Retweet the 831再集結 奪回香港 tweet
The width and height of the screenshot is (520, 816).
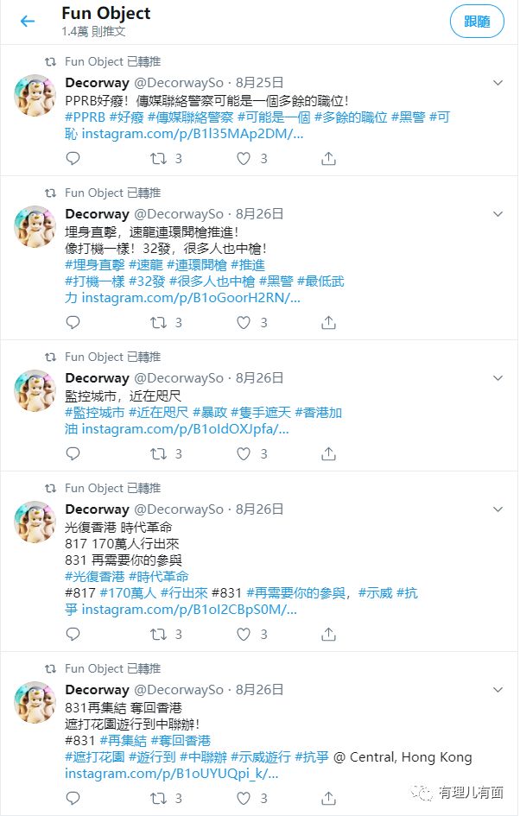(x=158, y=798)
